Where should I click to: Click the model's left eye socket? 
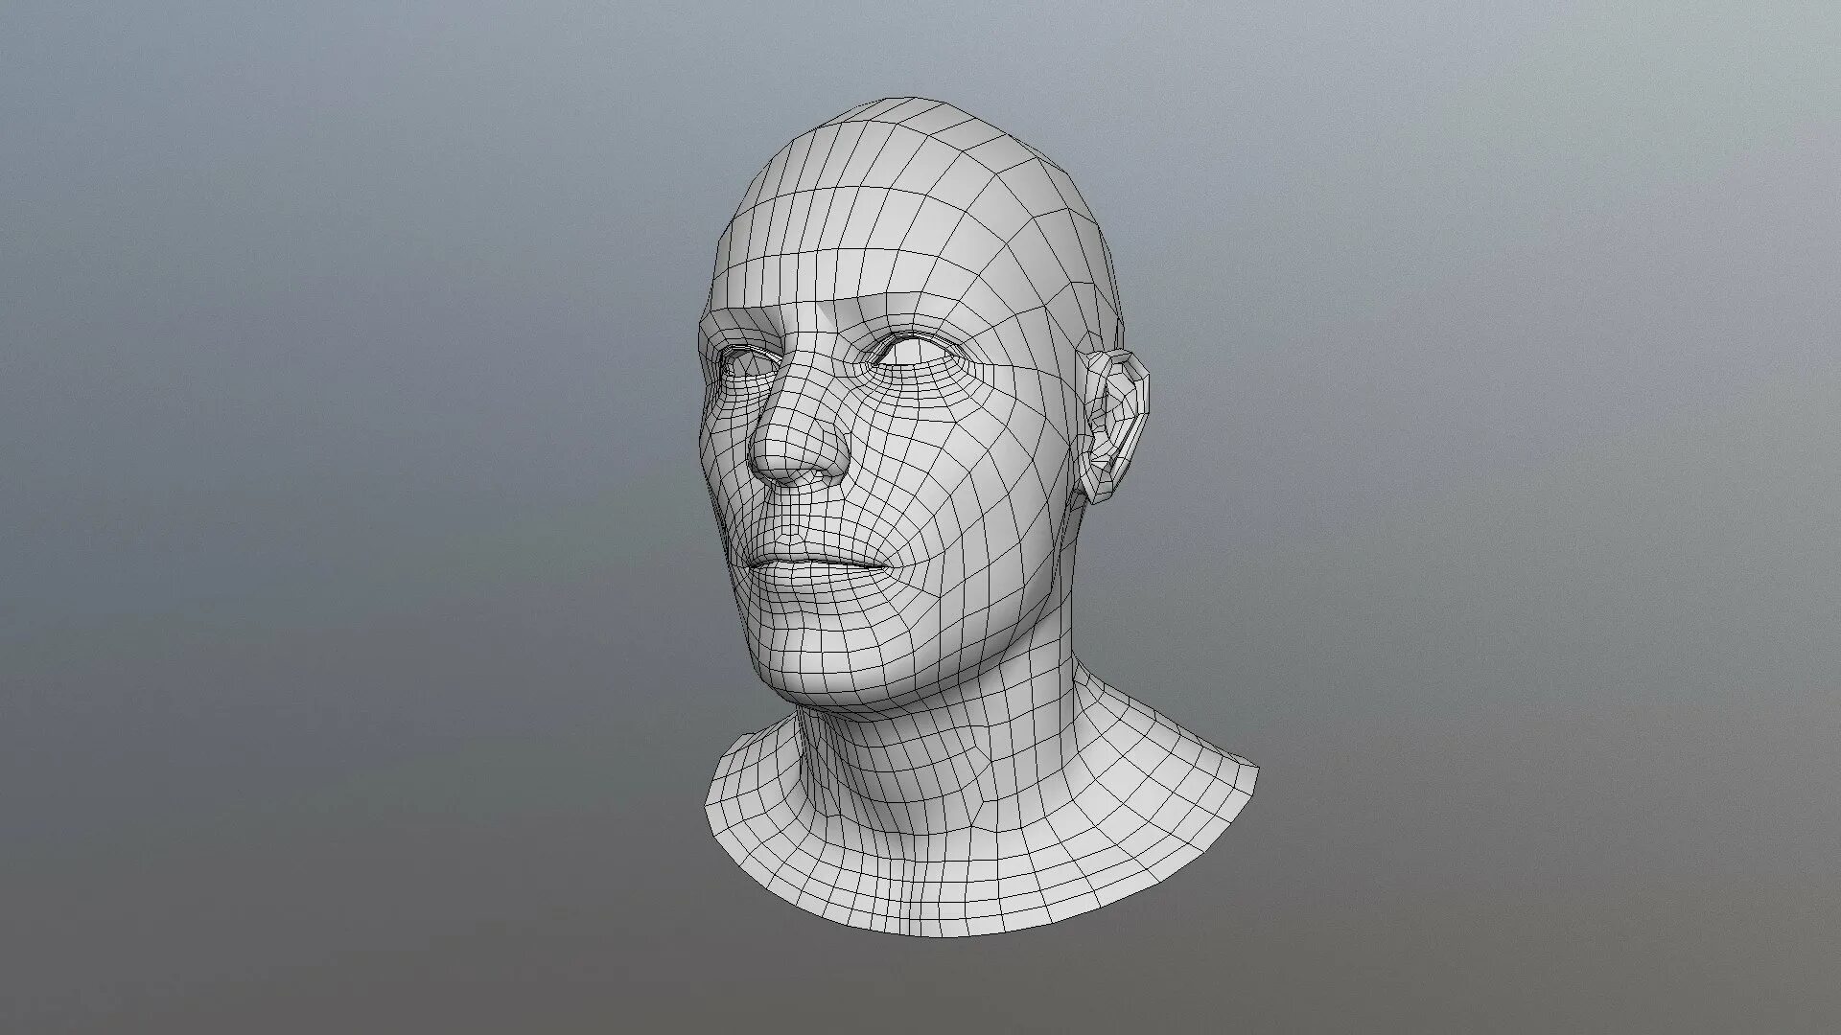(x=912, y=352)
